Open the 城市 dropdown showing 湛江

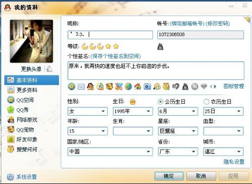[x=223, y=152]
